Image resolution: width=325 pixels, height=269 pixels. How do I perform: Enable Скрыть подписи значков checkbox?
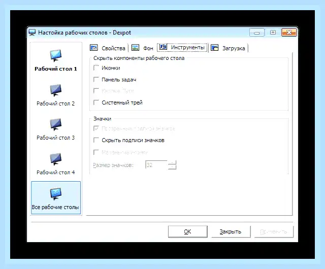coord(96,140)
